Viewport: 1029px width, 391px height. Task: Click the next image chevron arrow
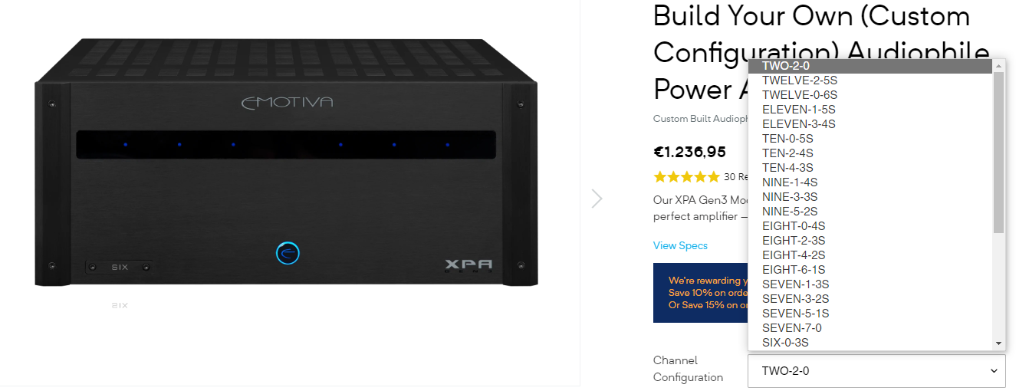(597, 199)
